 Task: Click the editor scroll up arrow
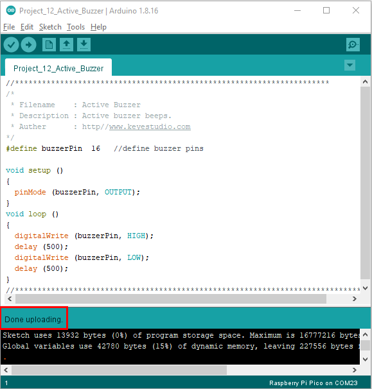tap(365, 82)
